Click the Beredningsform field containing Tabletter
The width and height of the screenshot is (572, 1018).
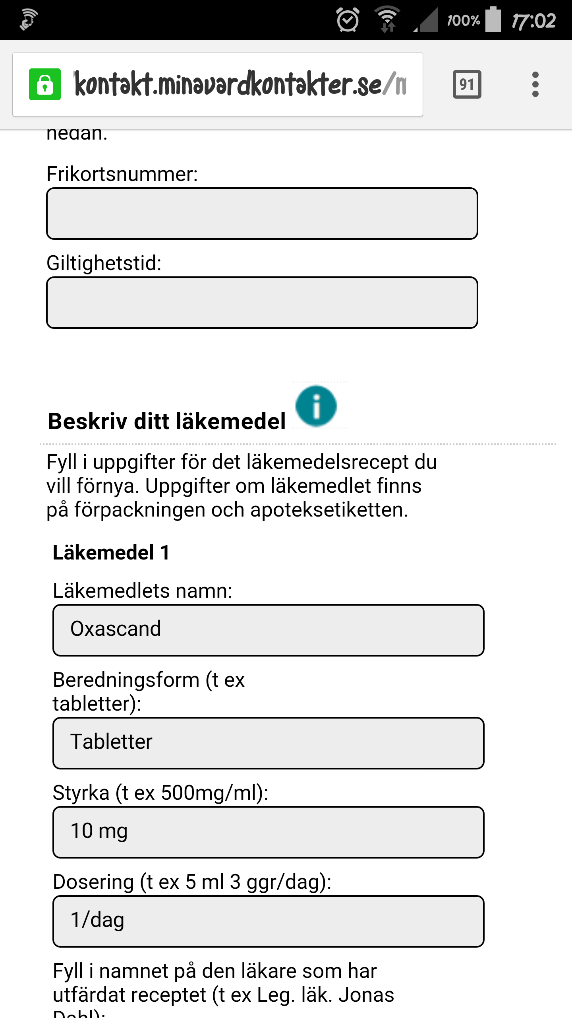tap(269, 743)
